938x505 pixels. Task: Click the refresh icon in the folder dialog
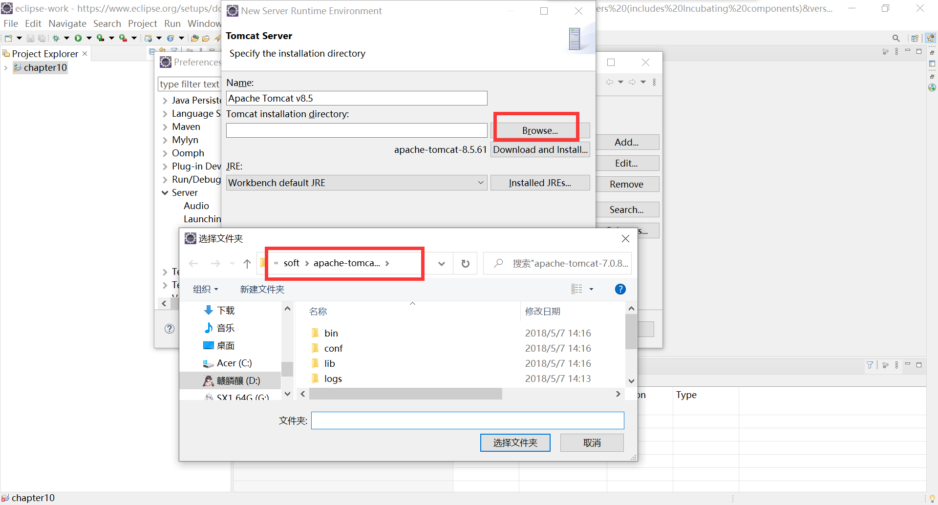click(x=465, y=263)
